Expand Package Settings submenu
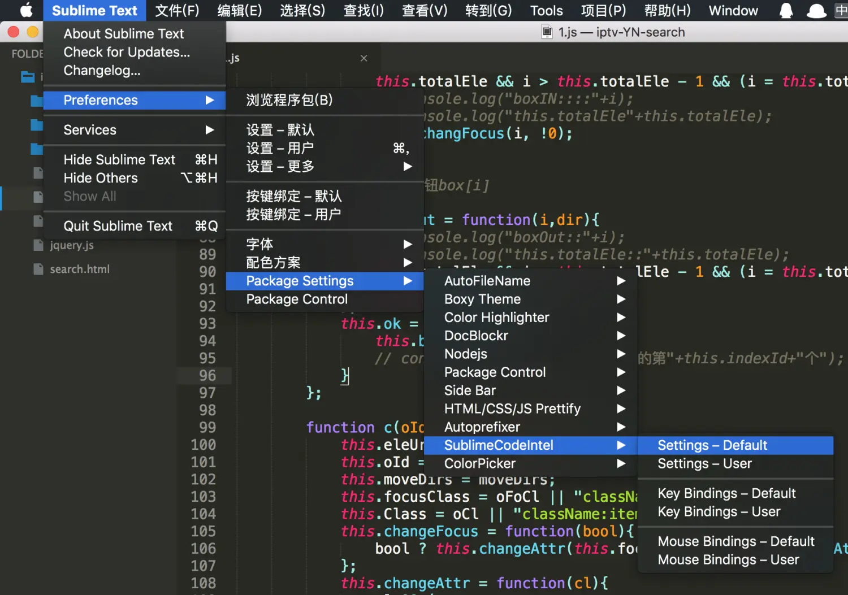848x595 pixels. click(x=325, y=281)
